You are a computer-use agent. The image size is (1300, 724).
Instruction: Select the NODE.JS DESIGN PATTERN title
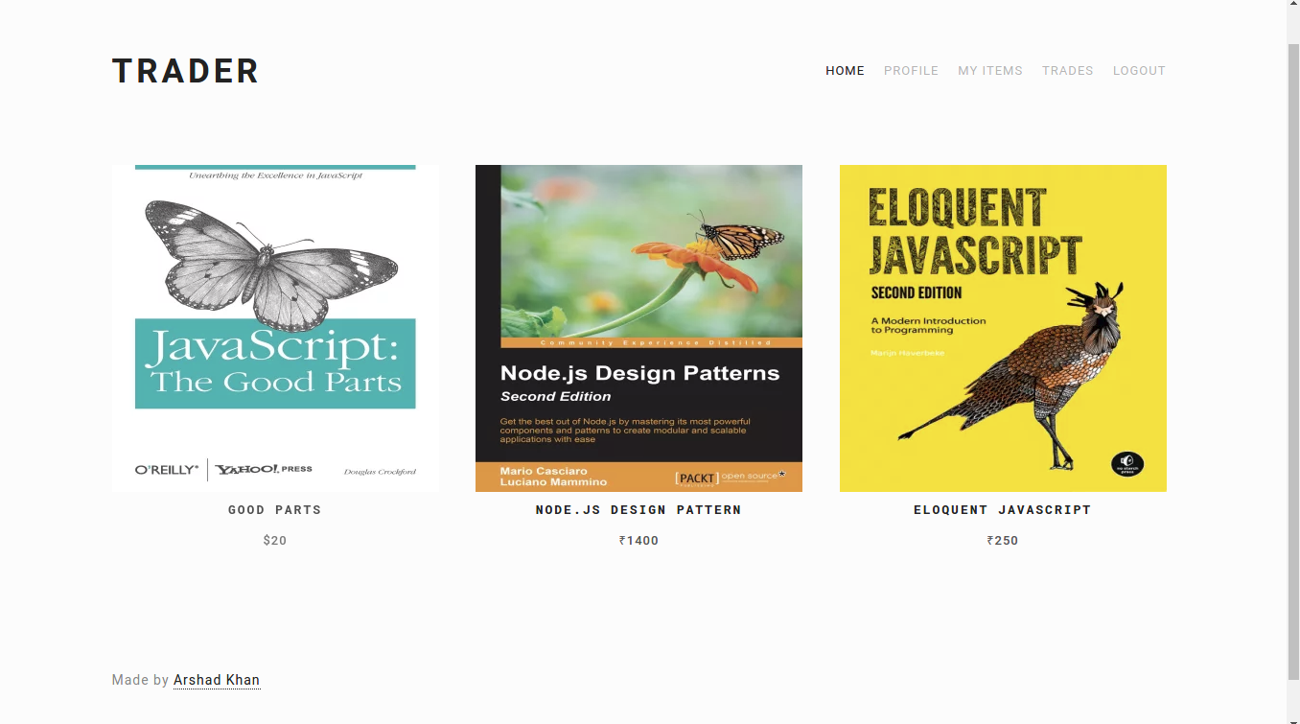tap(638, 510)
